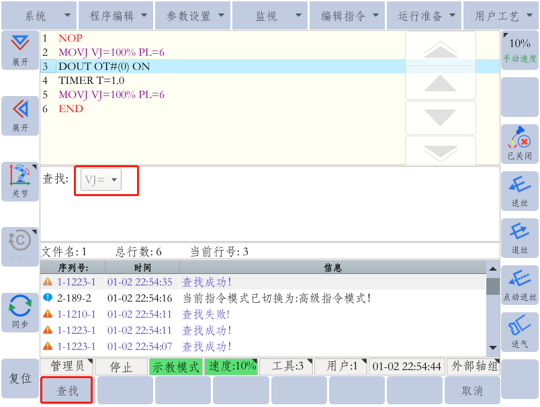Screen dimensions: 540x407
Task: Adjust the 10% 手动速度 manual speed control
Action: tap(519, 50)
